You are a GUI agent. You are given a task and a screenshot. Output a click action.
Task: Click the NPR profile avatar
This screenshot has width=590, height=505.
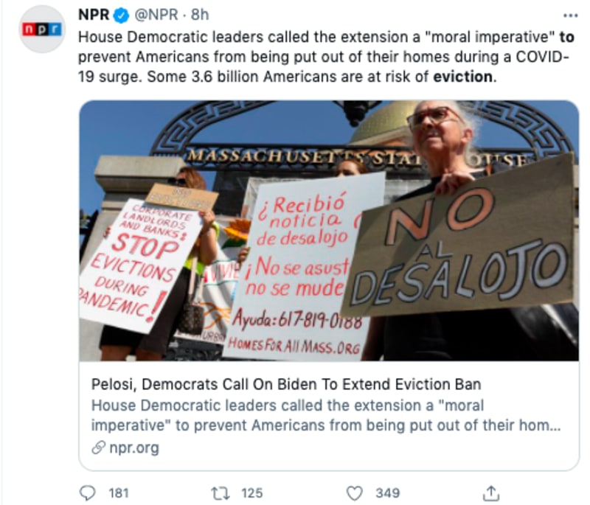click(x=42, y=29)
